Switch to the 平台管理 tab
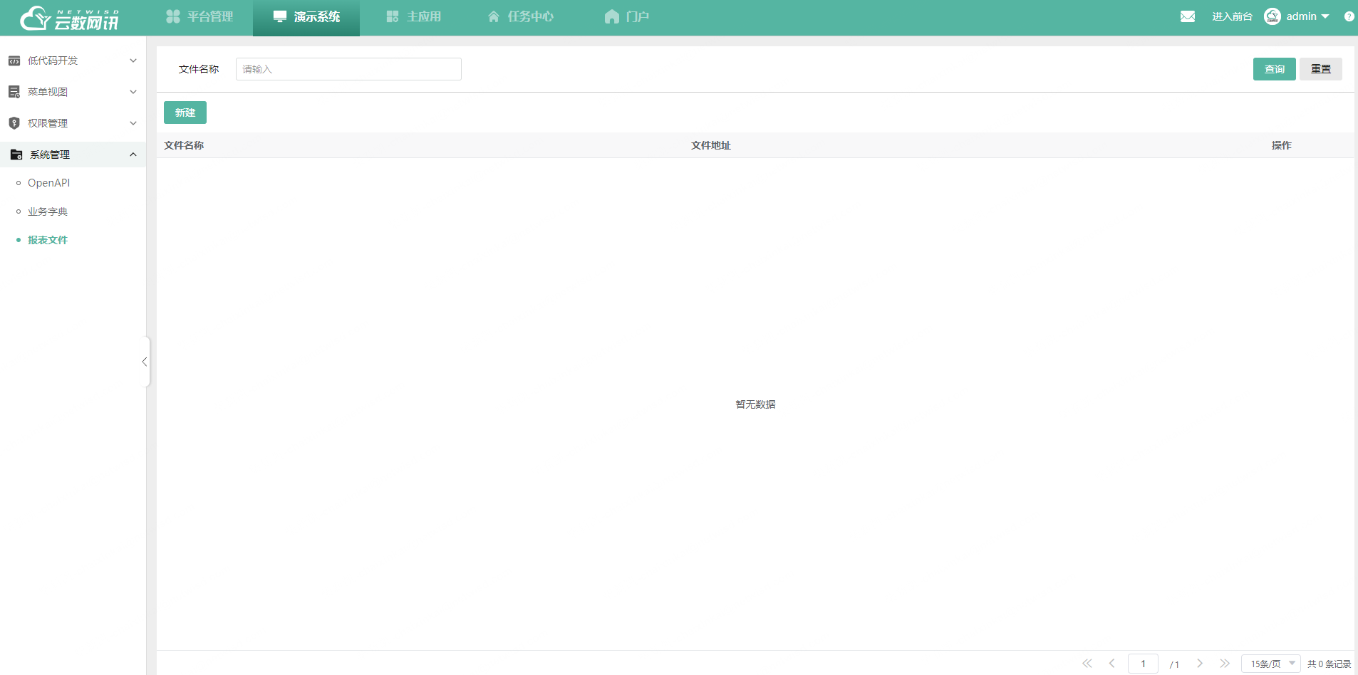Screen dimensions: 1358x675 click(200, 16)
